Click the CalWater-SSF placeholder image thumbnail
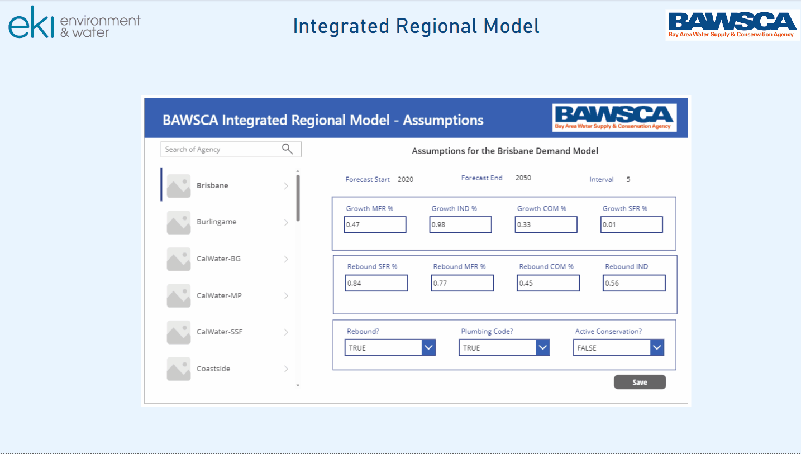 [x=179, y=332]
